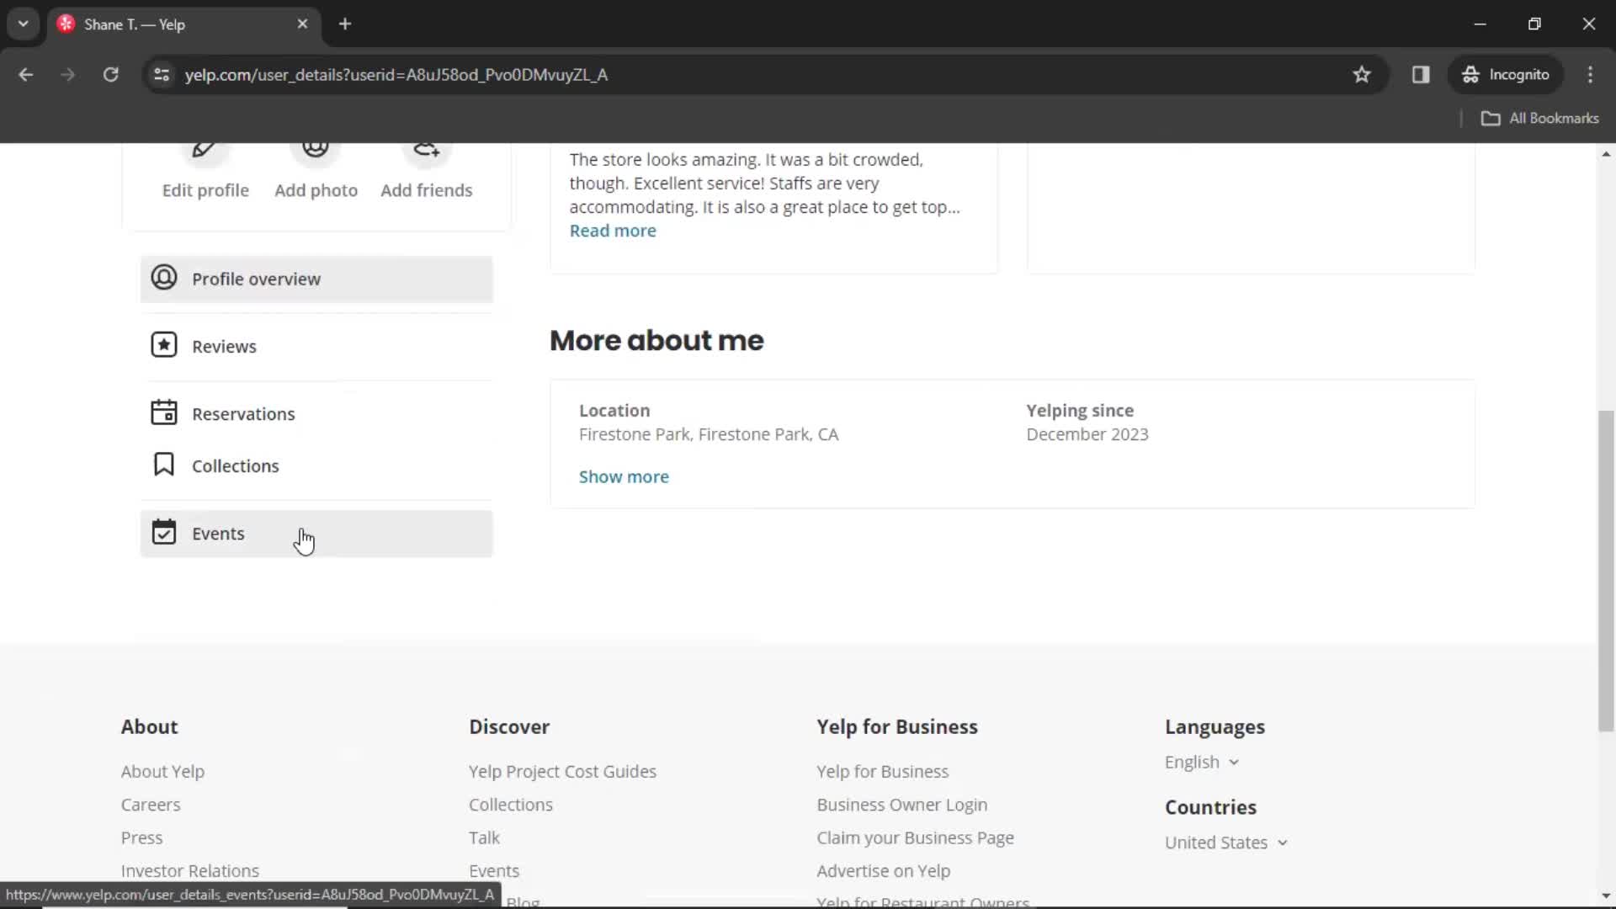
Task: Open the Profile overview icon in sidebar
Action: coord(164,278)
